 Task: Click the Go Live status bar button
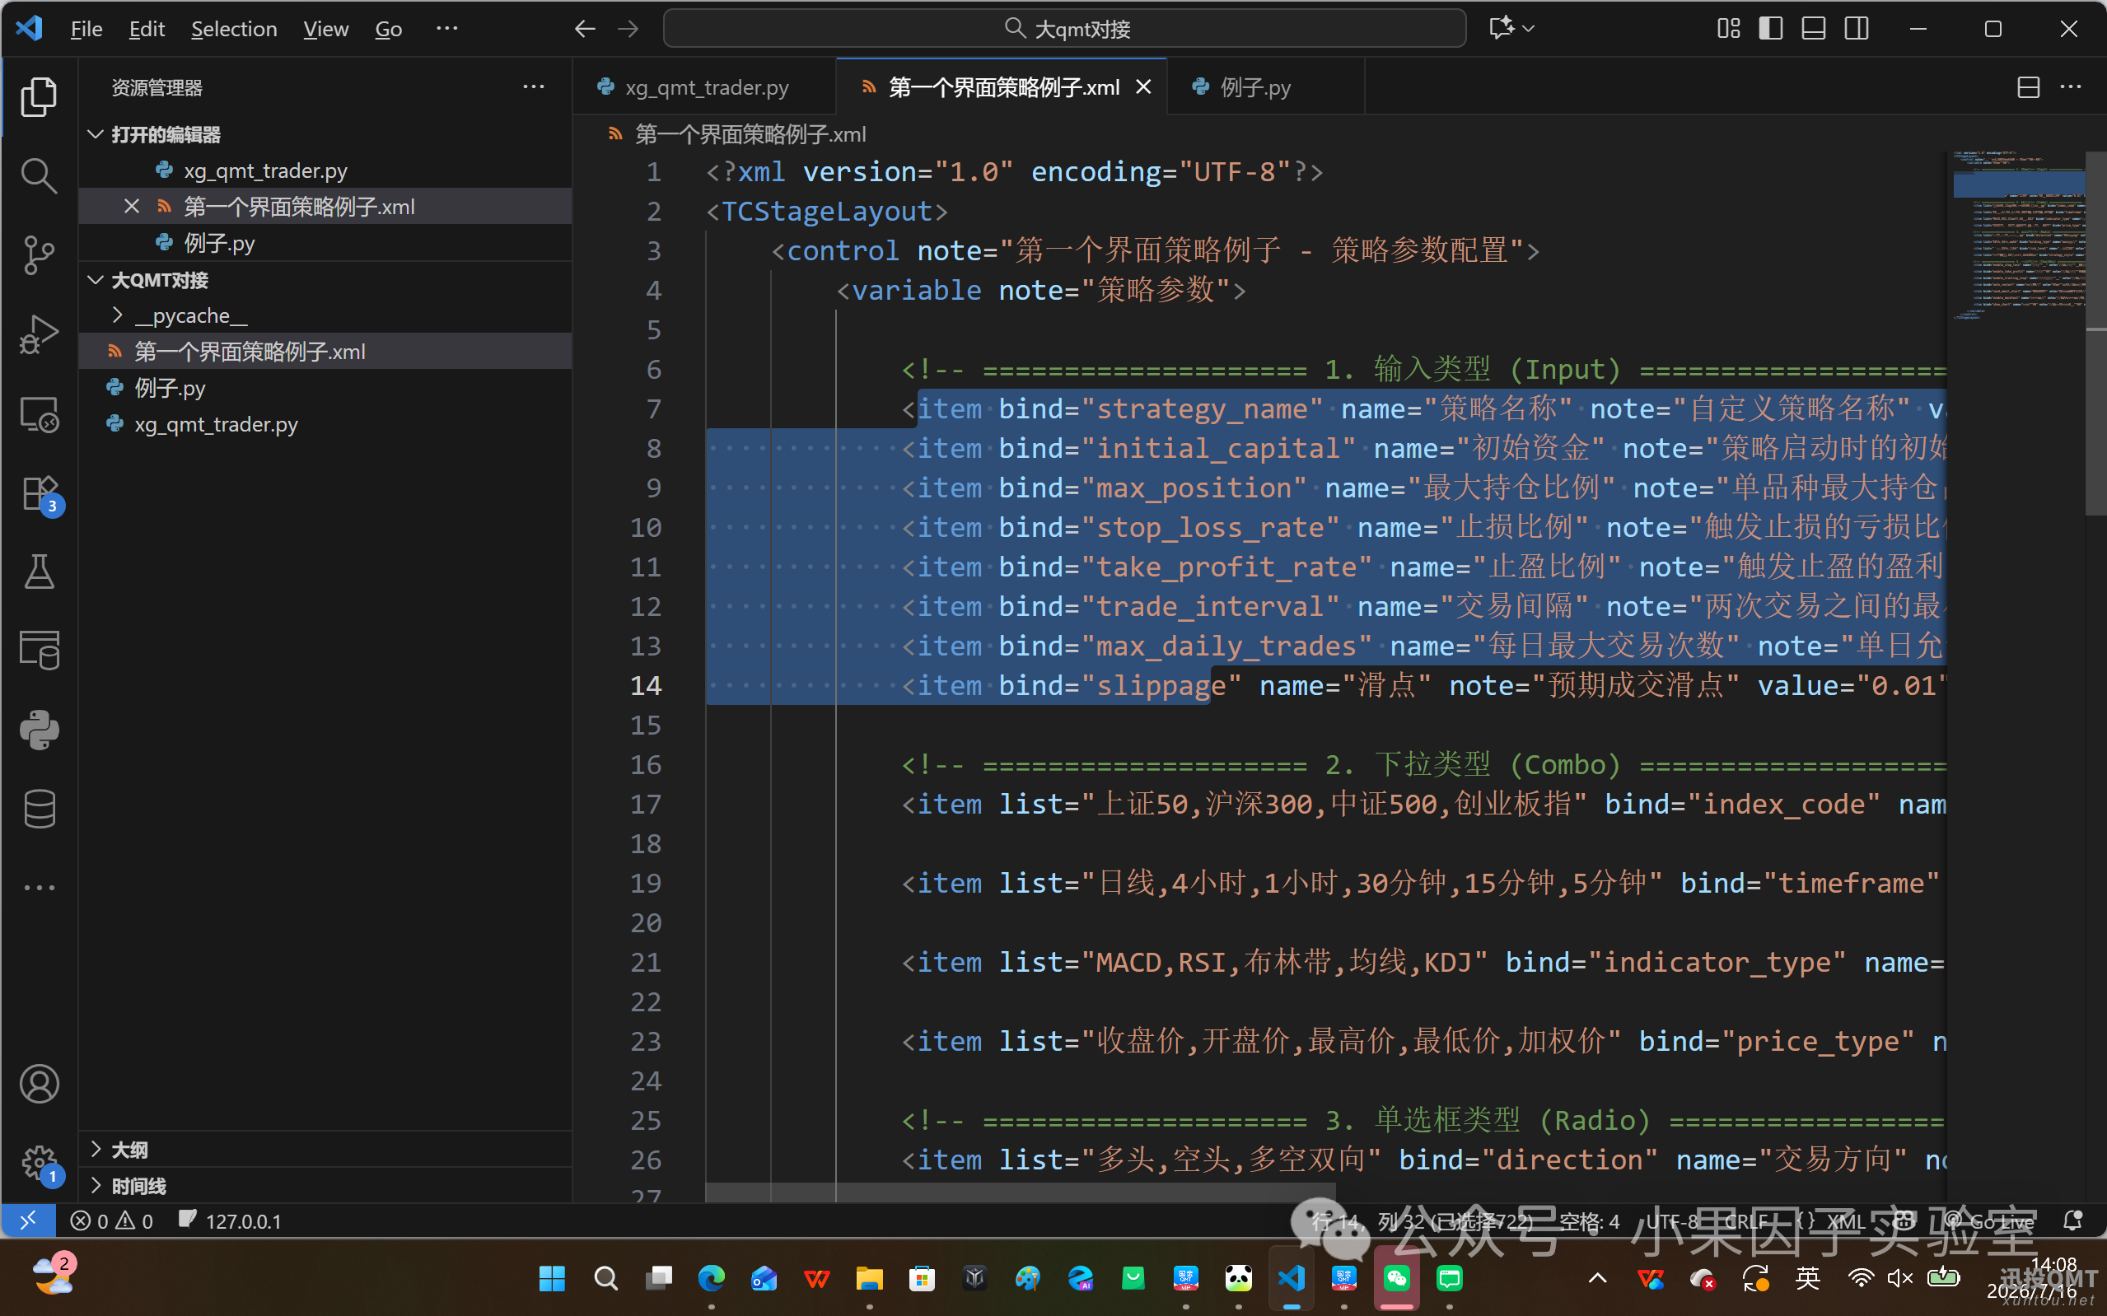coord(1989,1221)
